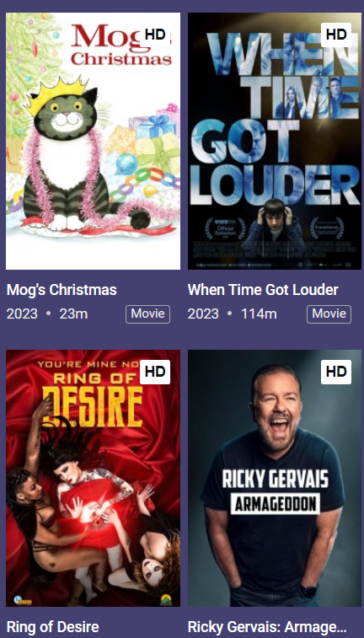This screenshot has width=364, height=638.
Task: Click the mountain logo on Ring of Desire poster
Action: tap(165, 600)
